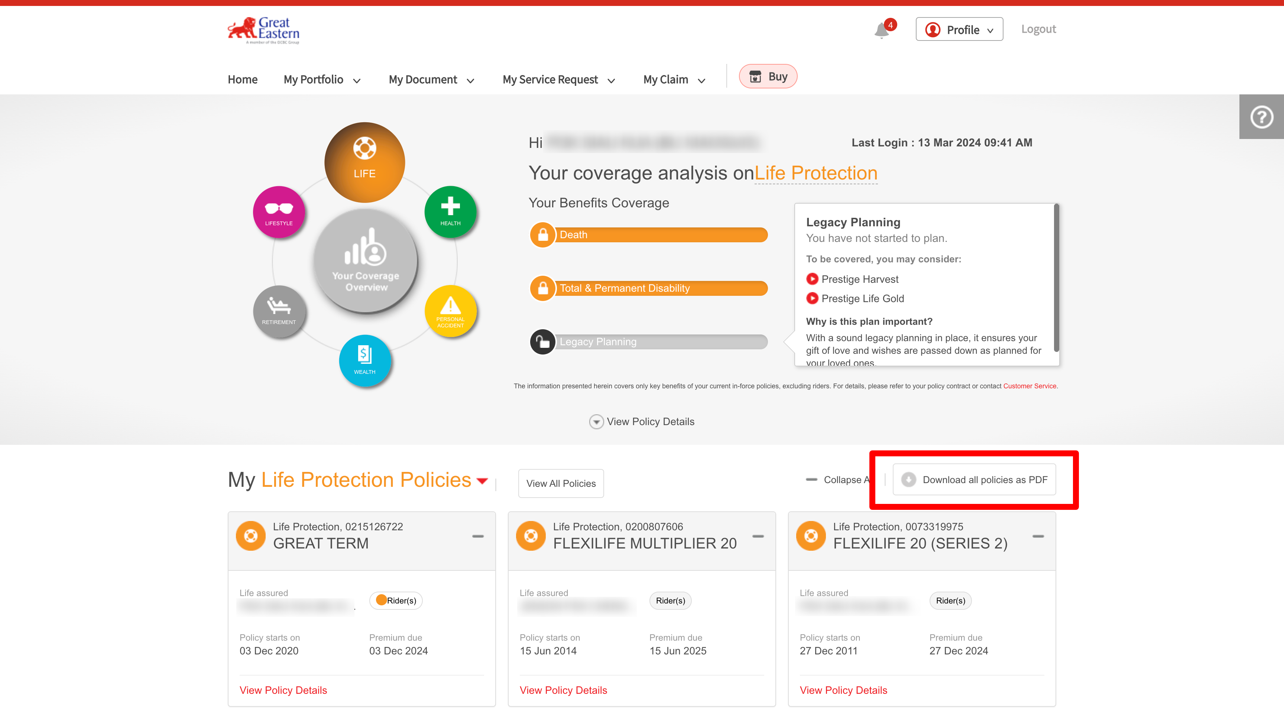Image resolution: width=1284 pixels, height=712 pixels.
Task: Click the Life Protection heading link
Action: pyautogui.click(x=816, y=173)
